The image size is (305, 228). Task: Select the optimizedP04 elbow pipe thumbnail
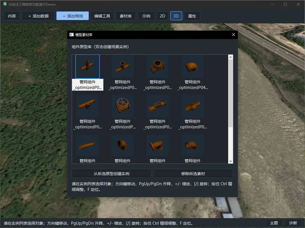[x=193, y=66]
